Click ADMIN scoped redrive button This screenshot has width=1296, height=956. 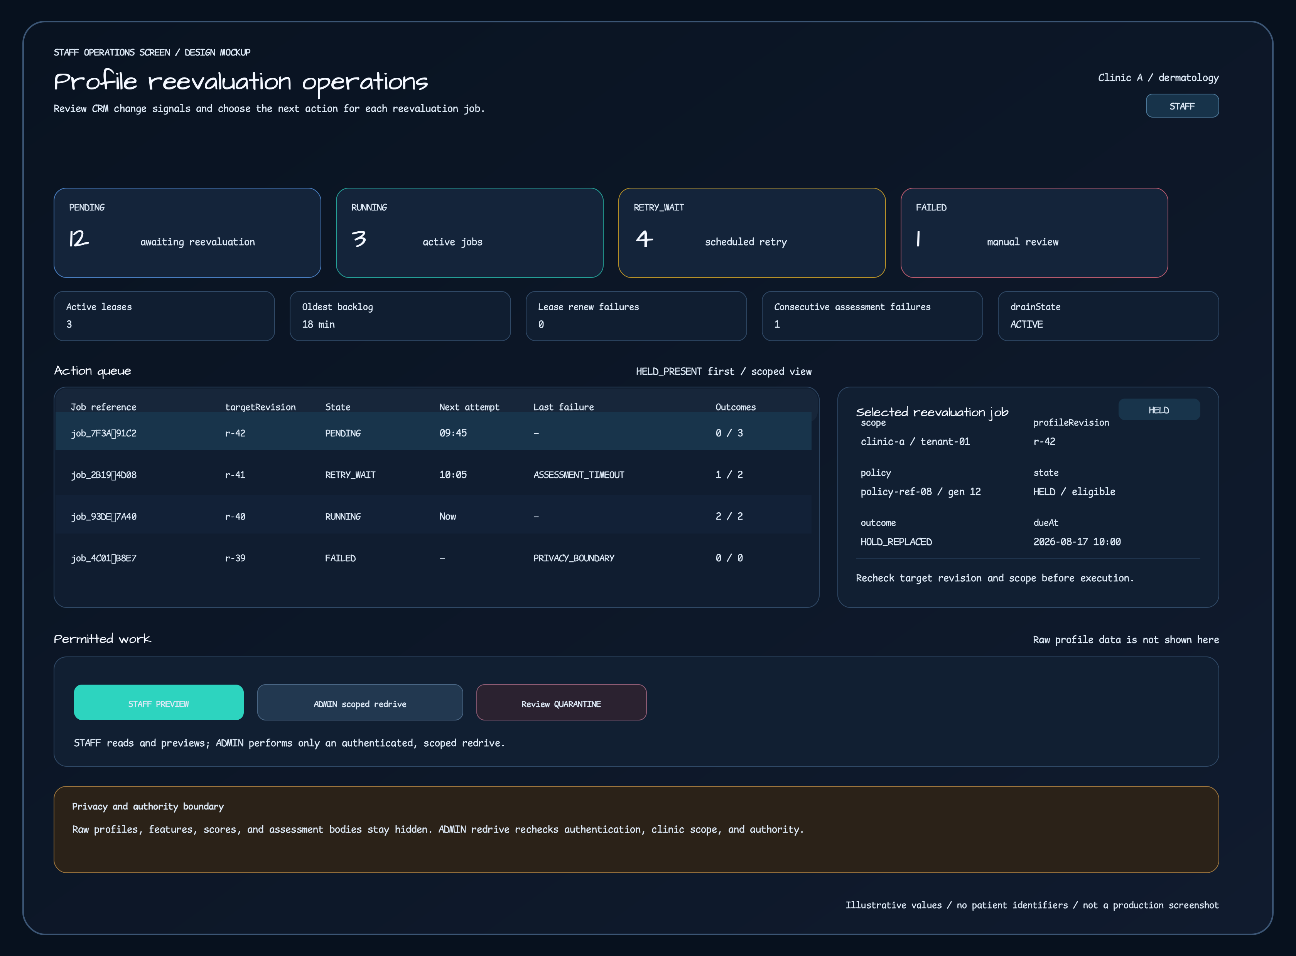point(360,702)
